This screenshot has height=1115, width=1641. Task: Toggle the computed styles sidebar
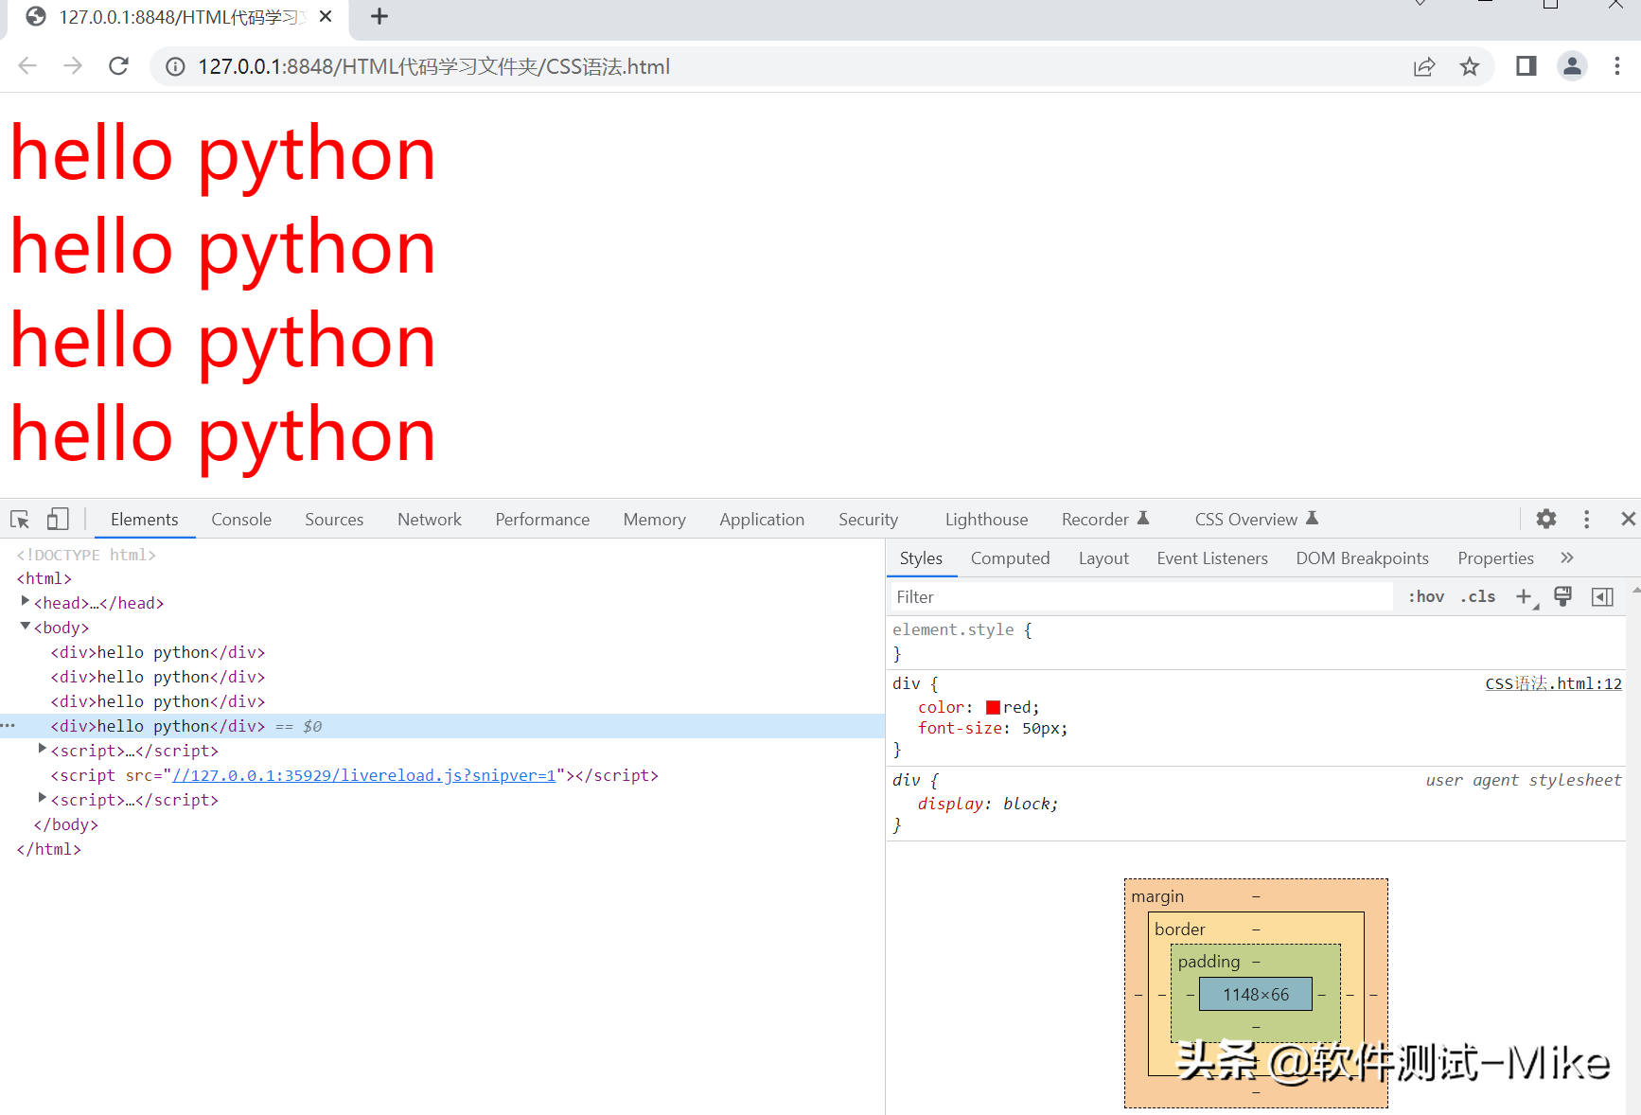1602,597
